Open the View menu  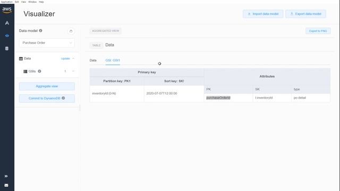(23, 2)
